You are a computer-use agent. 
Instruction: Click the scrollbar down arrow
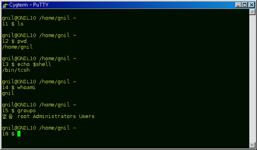coord(252,145)
